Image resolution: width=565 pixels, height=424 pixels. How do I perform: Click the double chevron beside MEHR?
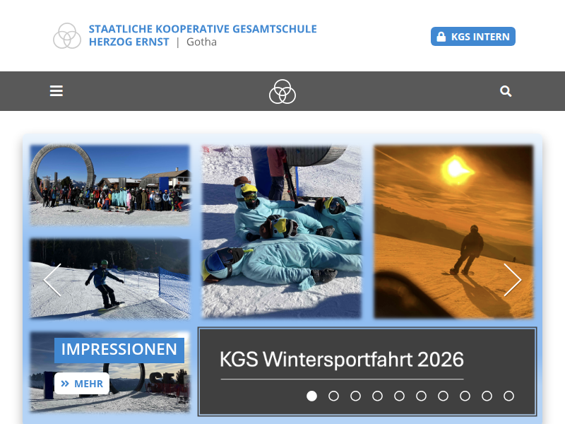click(65, 384)
